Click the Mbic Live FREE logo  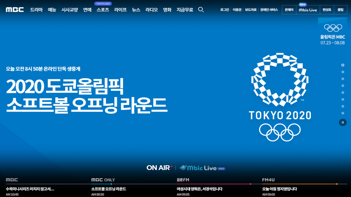click(x=202, y=168)
